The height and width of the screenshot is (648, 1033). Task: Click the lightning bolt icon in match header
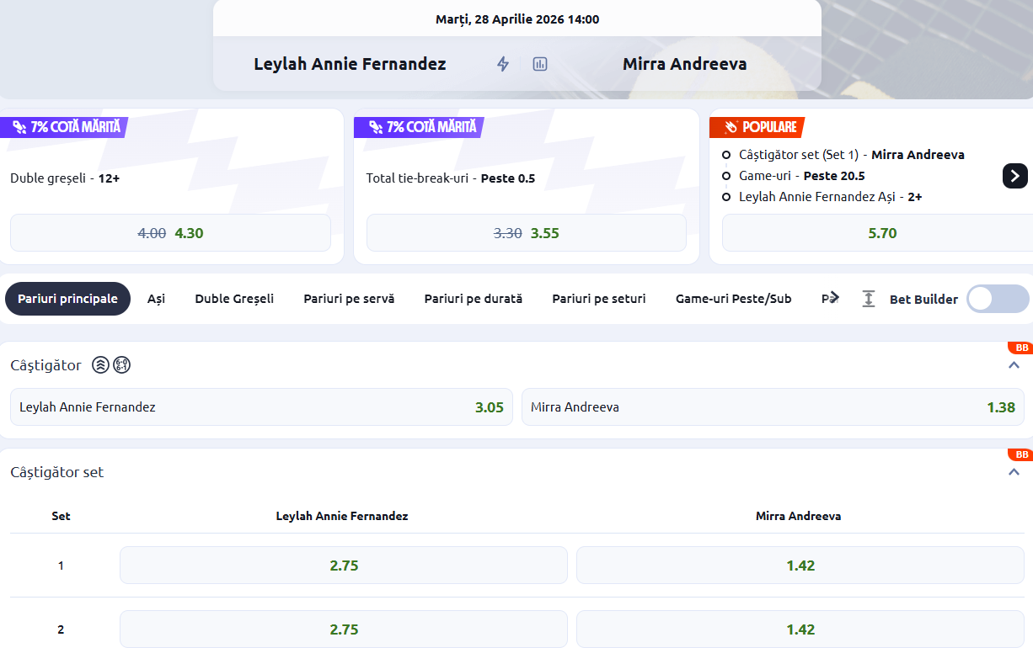tap(503, 64)
